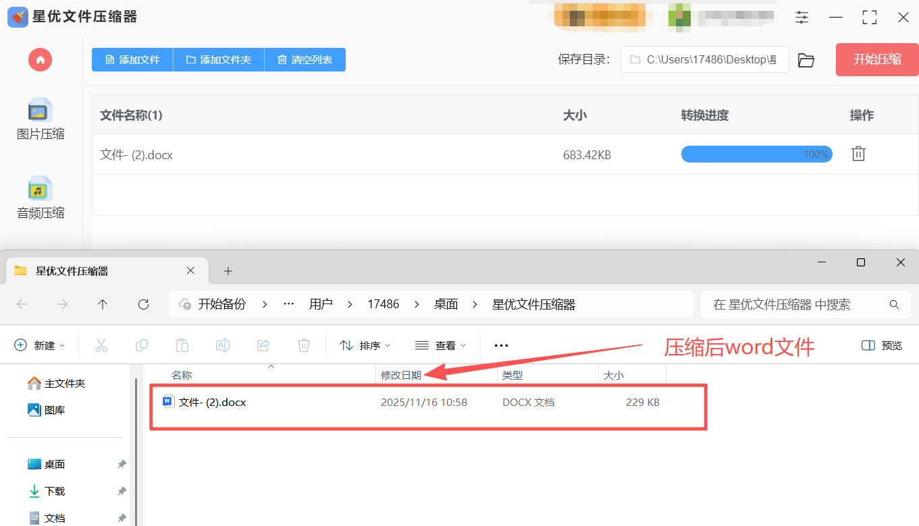Open 图库 in the navigation pane
This screenshot has height=526, width=919.
click(47, 410)
